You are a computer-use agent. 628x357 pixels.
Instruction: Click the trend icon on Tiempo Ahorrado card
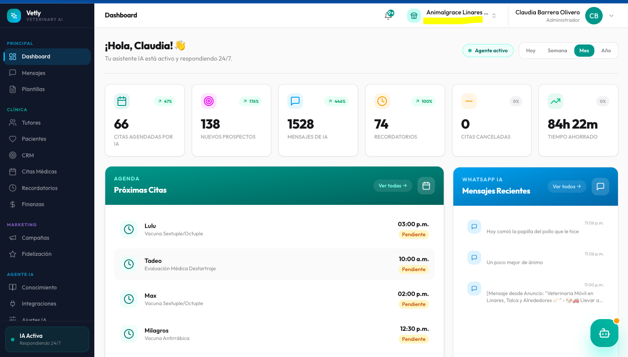556,101
